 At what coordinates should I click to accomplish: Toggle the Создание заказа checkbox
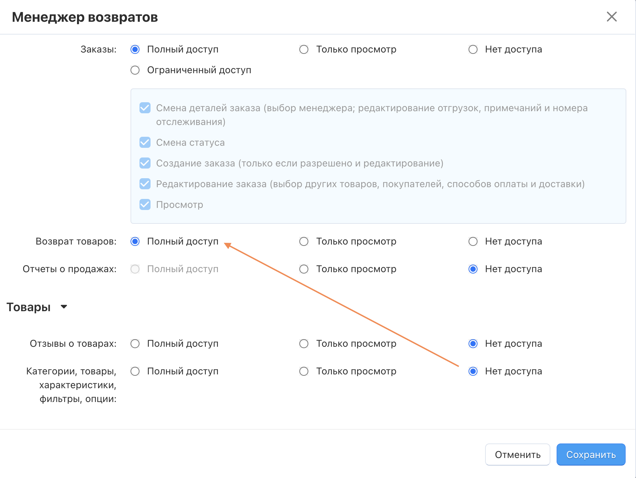pos(145,163)
